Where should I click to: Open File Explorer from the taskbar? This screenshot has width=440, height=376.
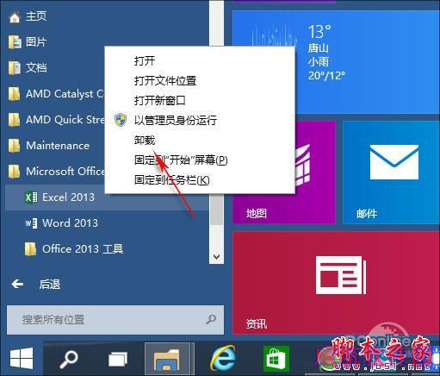[x=167, y=359]
